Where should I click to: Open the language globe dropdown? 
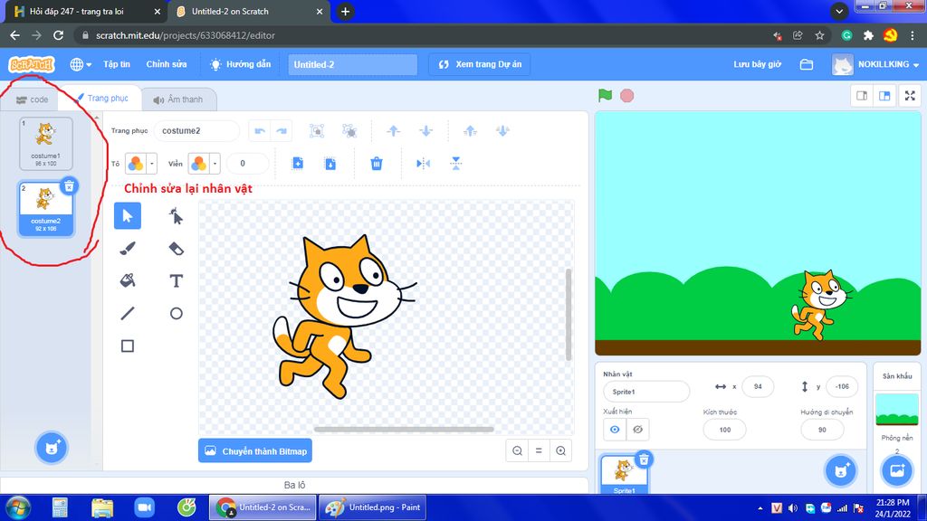(x=81, y=64)
